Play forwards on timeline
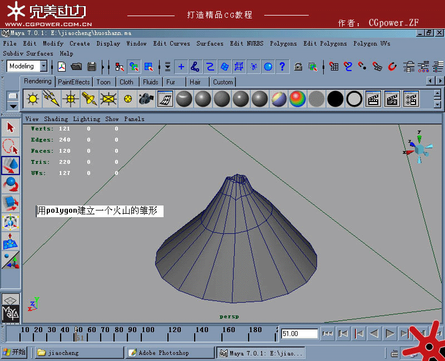The image size is (445, 361). pos(390,334)
